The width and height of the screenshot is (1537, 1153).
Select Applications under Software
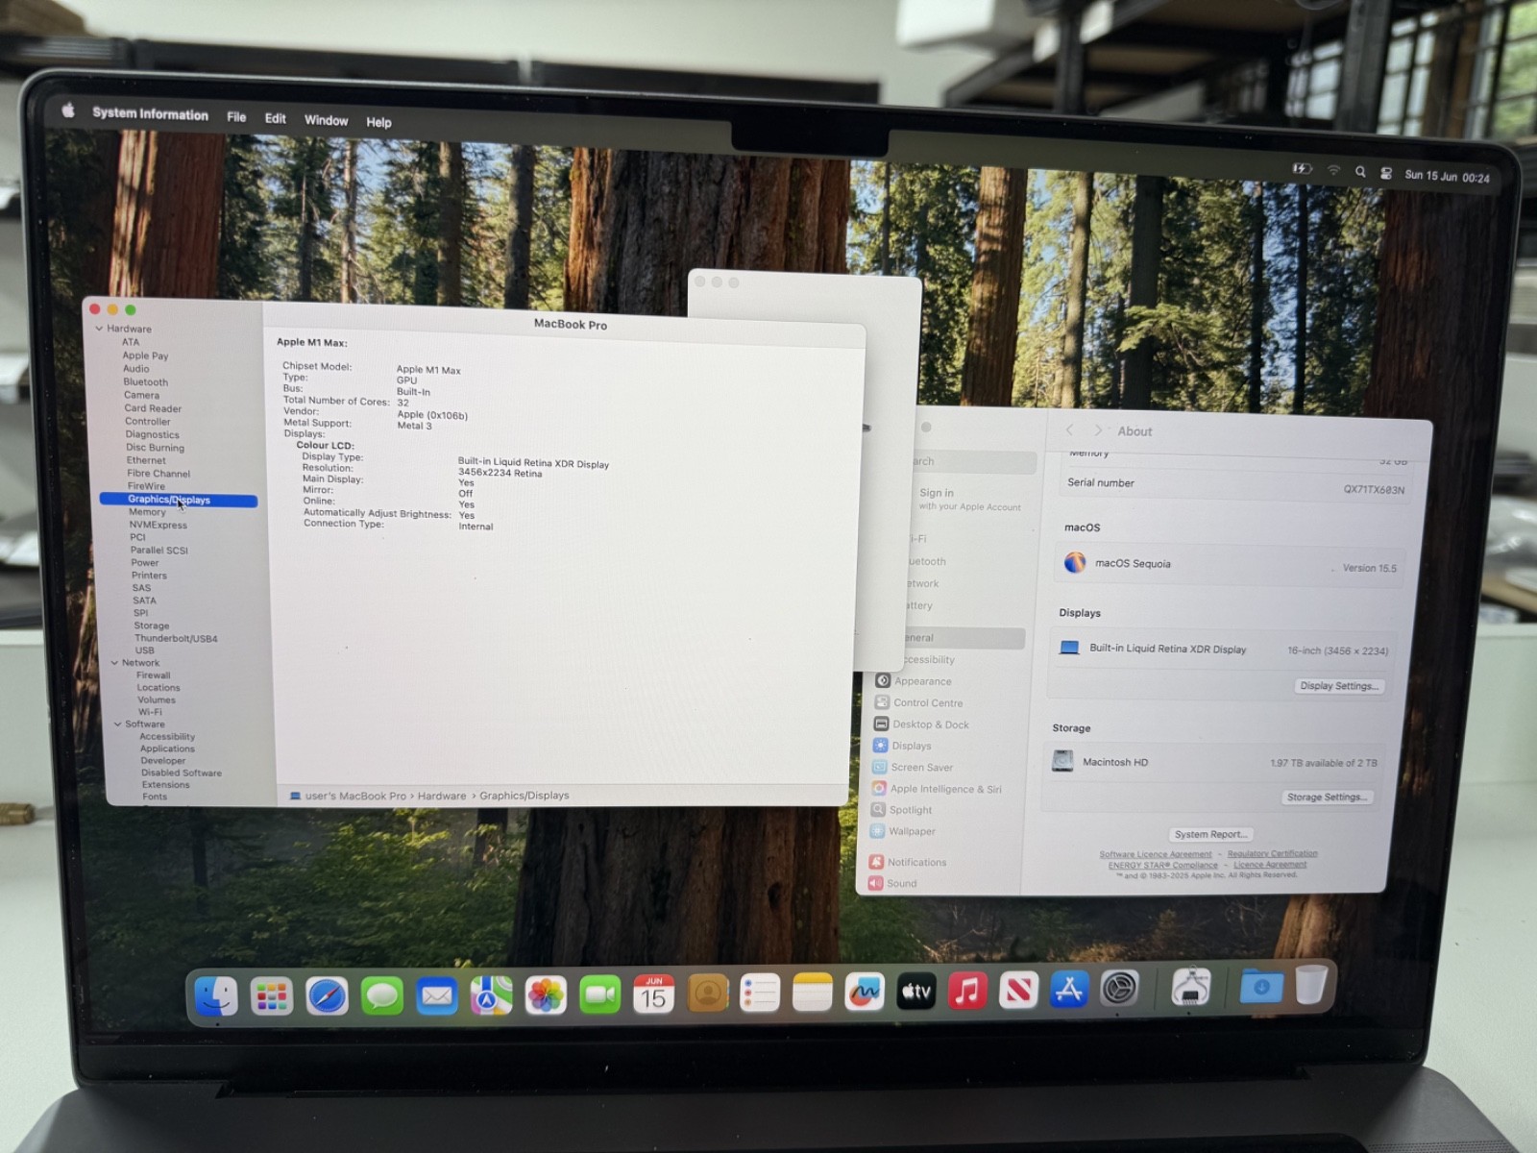(167, 748)
